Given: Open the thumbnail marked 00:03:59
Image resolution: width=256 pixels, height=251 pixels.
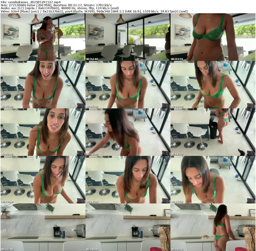Looking at the screenshot, I should [x=213, y=37].
